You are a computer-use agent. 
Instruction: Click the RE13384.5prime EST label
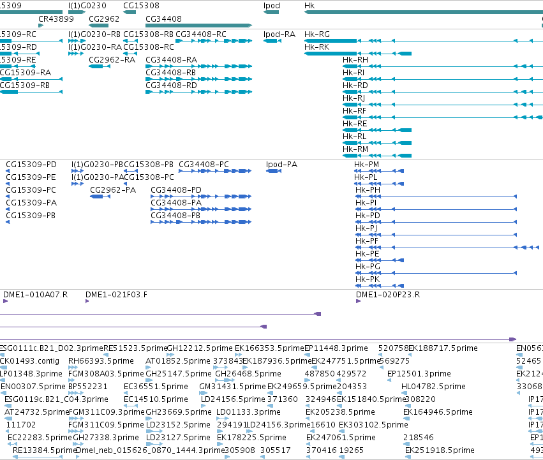(44, 450)
